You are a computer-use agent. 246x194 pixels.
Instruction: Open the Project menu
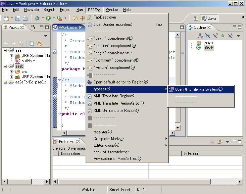click(x=66, y=10)
